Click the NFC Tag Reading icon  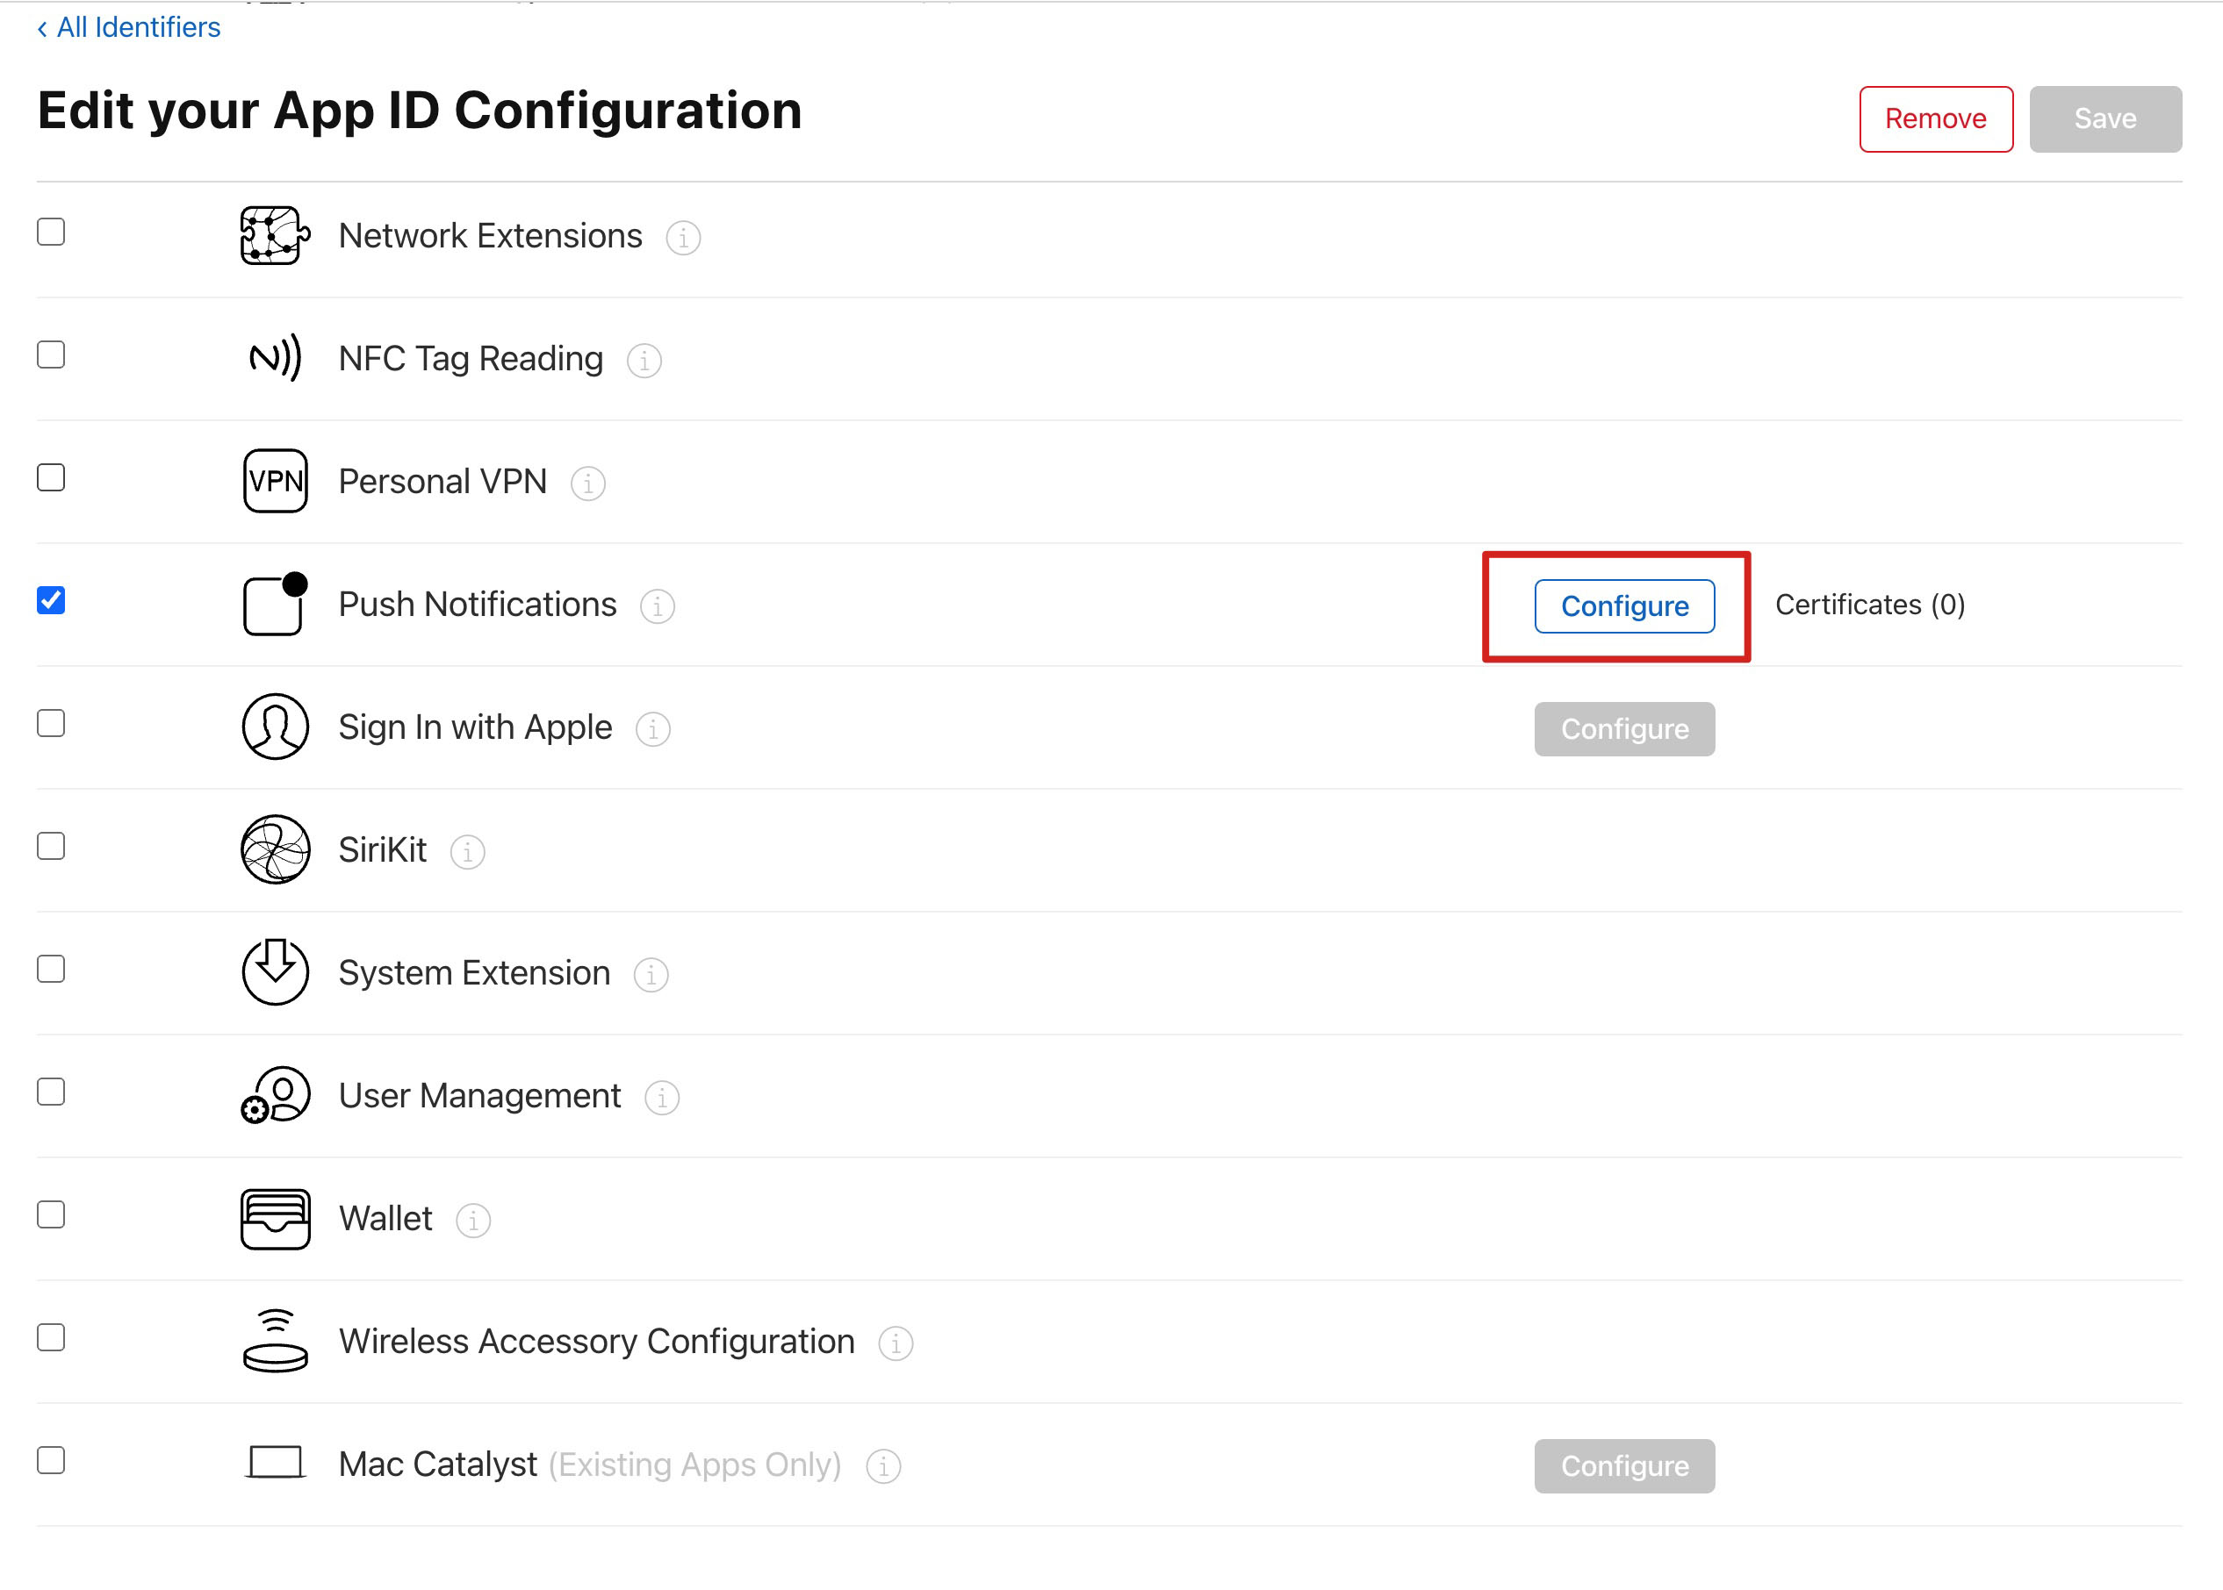click(x=274, y=358)
